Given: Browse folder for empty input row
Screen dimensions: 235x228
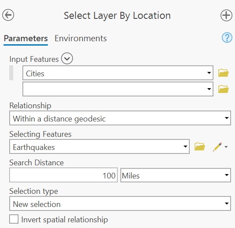Looking at the screenshot, I should 223,89.
